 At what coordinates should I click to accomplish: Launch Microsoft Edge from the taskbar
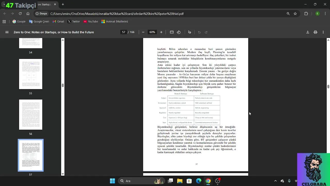coord(199,181)
